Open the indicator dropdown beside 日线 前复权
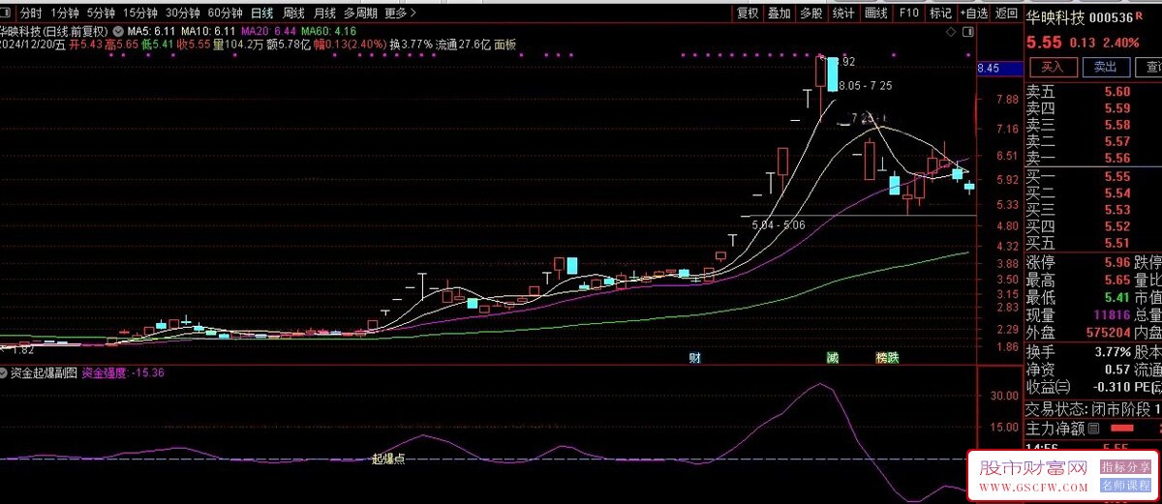This screenshot has width=1162, height=504. click(x=118, y=30)
